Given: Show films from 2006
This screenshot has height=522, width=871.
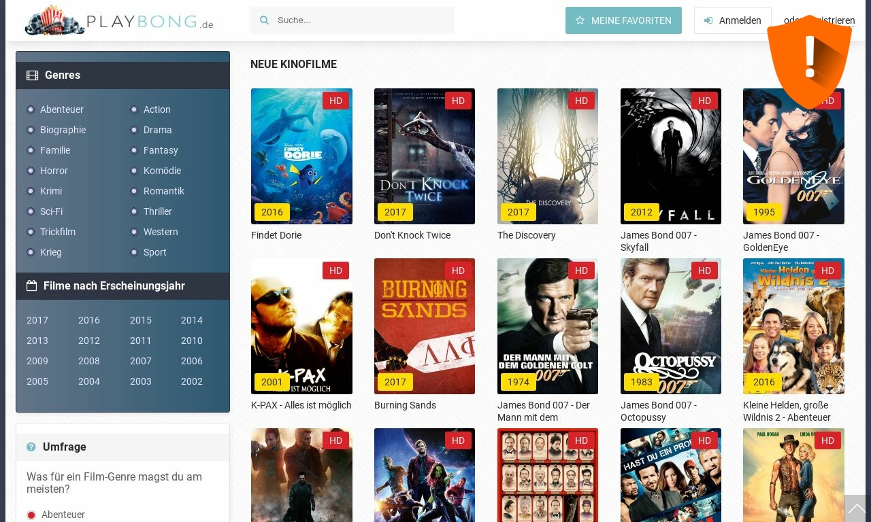Looking at the screenshot, I should click(192, 361).
